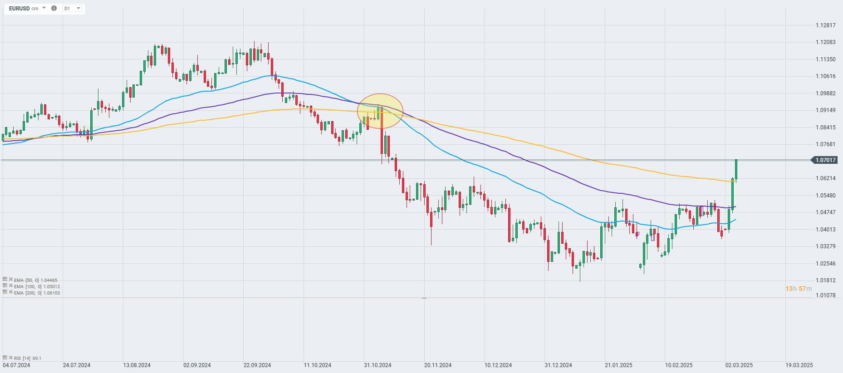
Task: Click the 1.12817 price axis label
Action: [x=826, y=25]
